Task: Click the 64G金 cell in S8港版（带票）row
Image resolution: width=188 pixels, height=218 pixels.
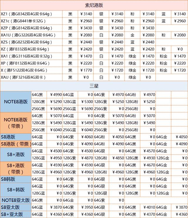Action: click(163, 144)
